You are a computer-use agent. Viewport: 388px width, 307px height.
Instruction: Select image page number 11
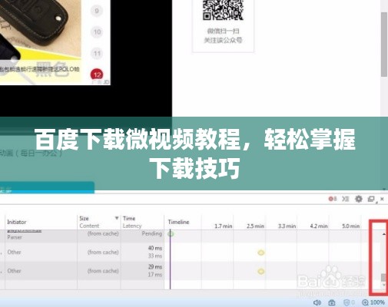click(97, 54)
